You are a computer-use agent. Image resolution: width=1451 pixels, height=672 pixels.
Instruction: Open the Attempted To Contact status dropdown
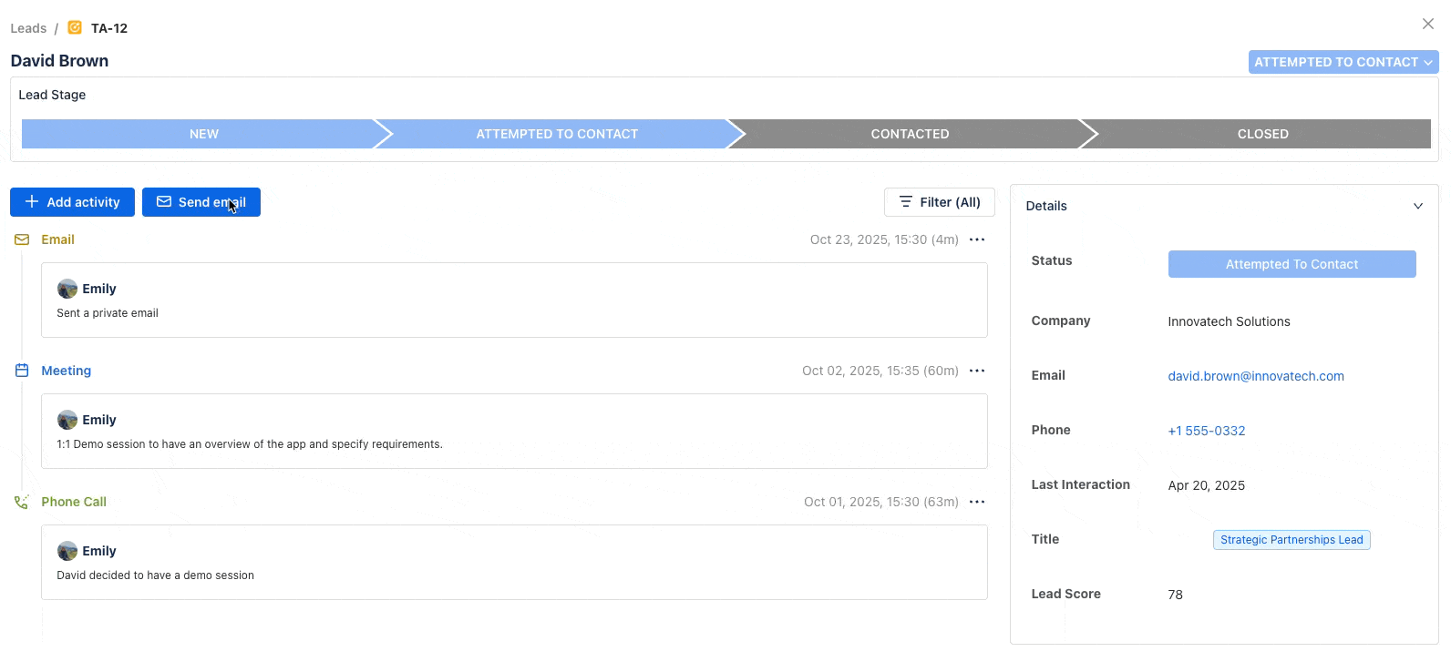(x=1343, y=62)
